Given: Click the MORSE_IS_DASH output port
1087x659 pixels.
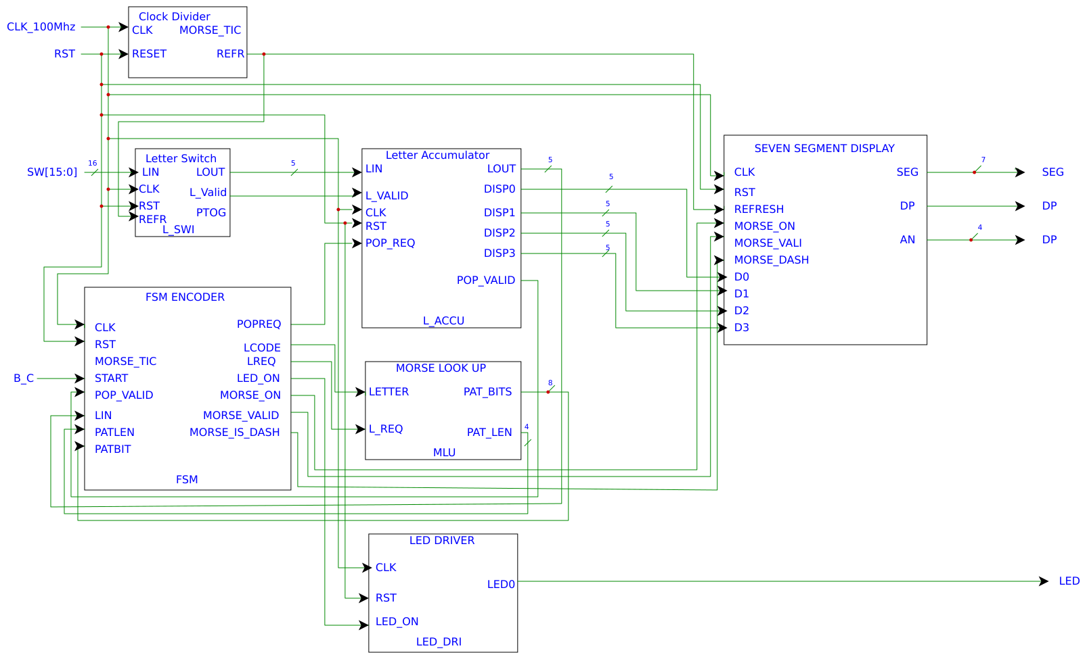Looking at the screenshot, I should (x=234, y=433).
